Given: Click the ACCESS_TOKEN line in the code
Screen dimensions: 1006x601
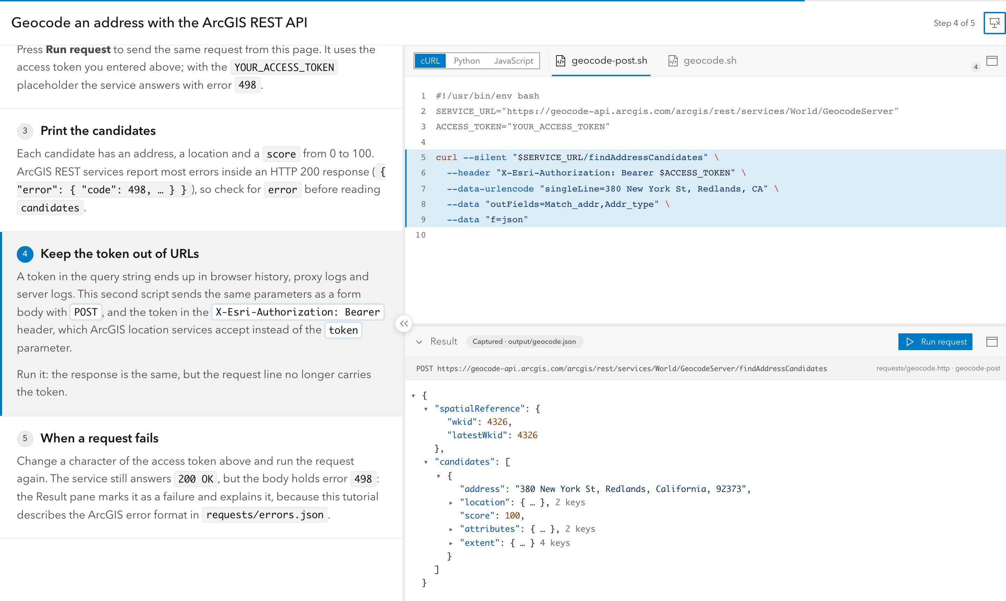Looking at the screenshot, I should tap(522, 127).
